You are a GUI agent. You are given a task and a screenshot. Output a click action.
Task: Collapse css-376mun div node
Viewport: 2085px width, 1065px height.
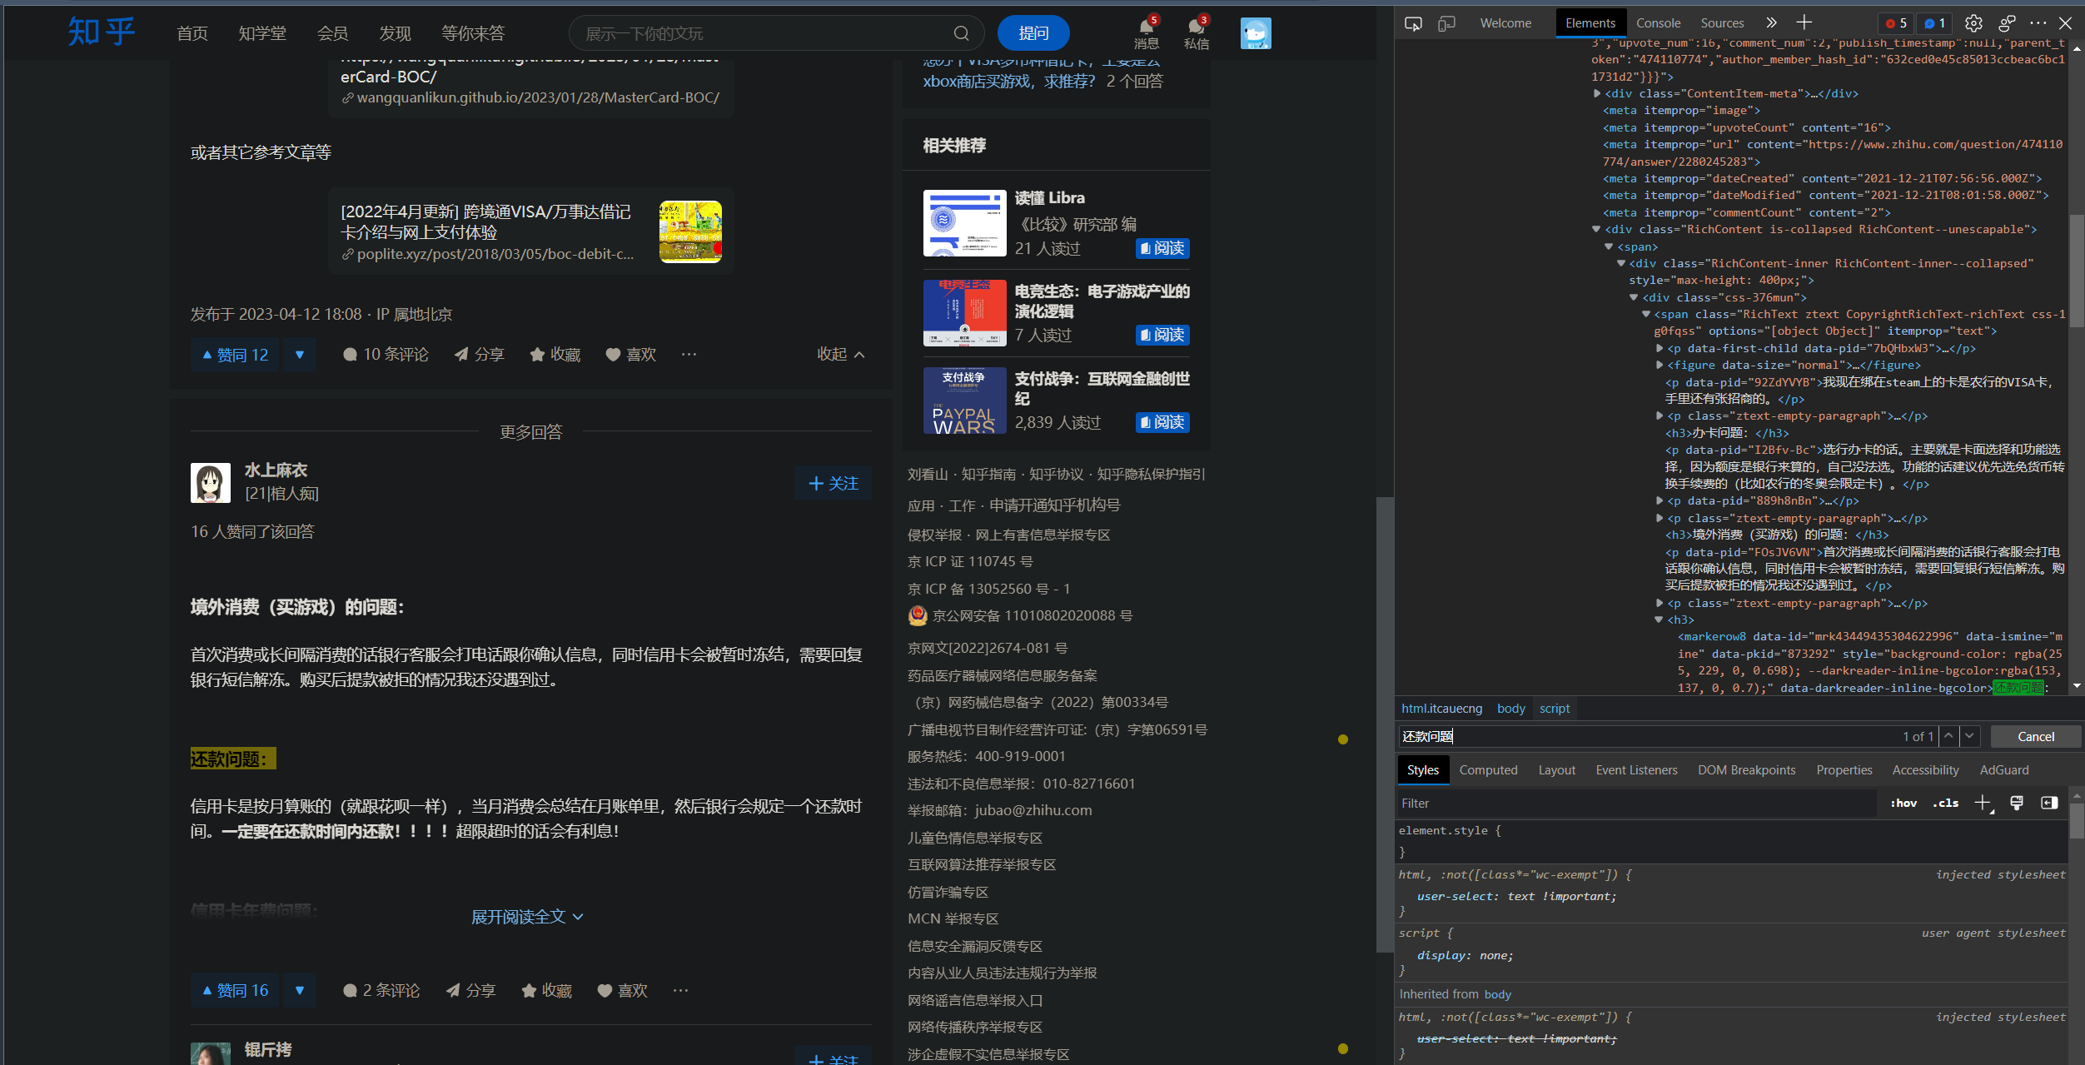coord(1634,297)
